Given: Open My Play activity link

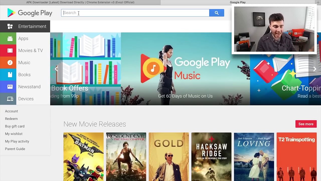Looking at the screenshot, I should (17, 141).
